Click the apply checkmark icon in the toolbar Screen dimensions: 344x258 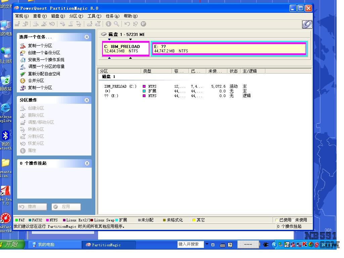point(143,24)
